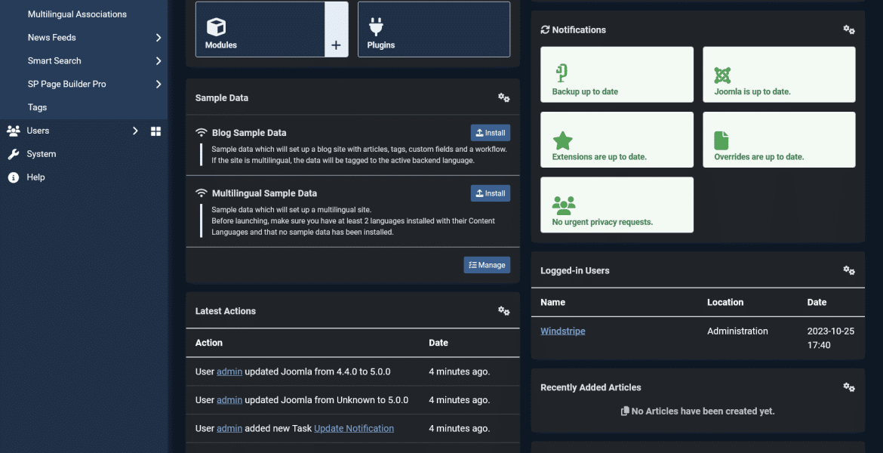Select Tags in the sidebar menu

(x=35, y=106)
